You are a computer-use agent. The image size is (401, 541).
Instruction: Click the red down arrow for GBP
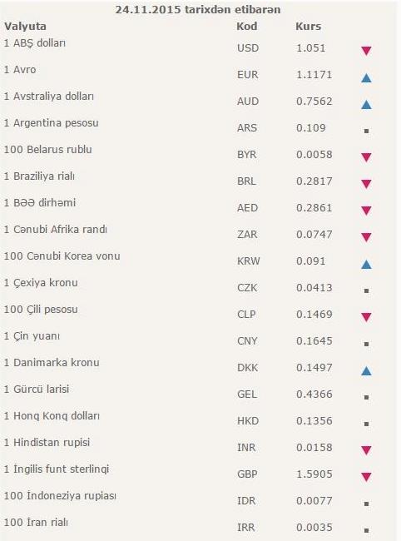click(x=366, y=477)
